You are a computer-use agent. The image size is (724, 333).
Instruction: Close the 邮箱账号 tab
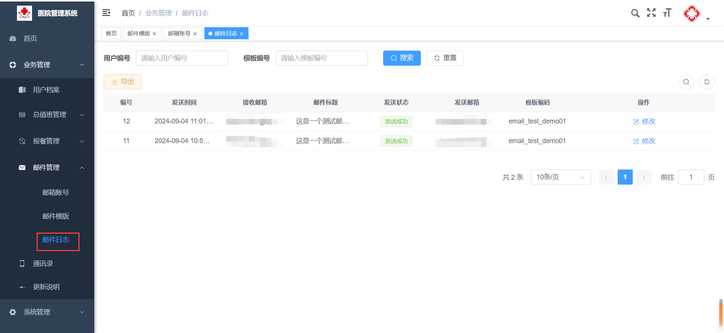point(195,34)
